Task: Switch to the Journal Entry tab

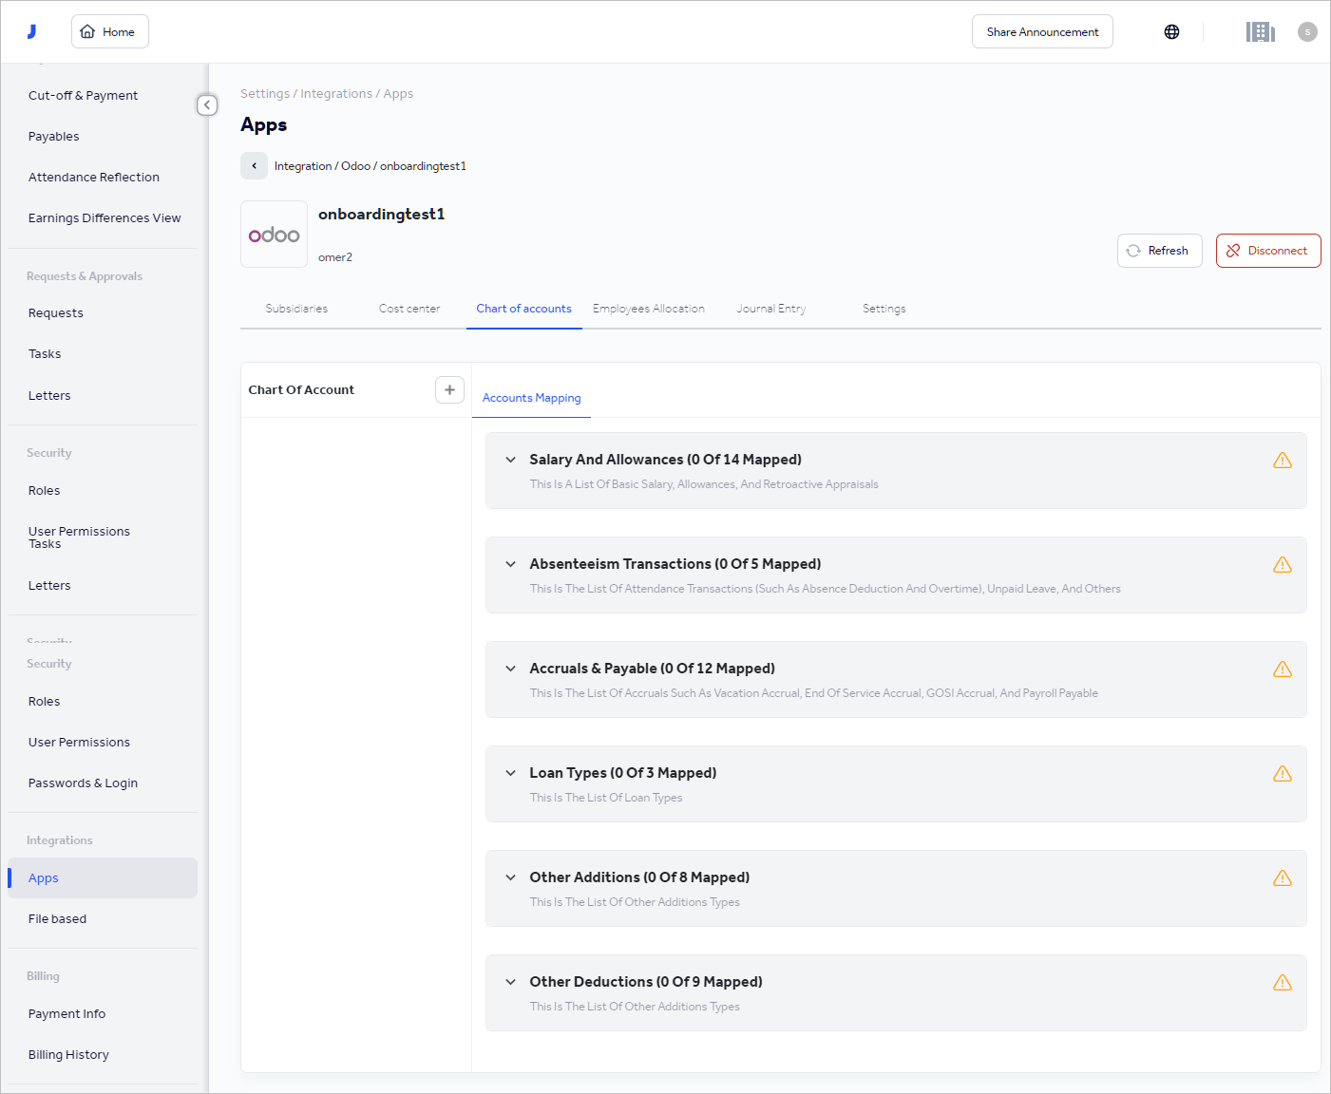Action: (770, 309)
